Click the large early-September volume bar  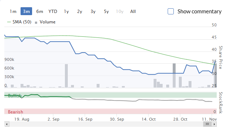click(x=66, y=76)
